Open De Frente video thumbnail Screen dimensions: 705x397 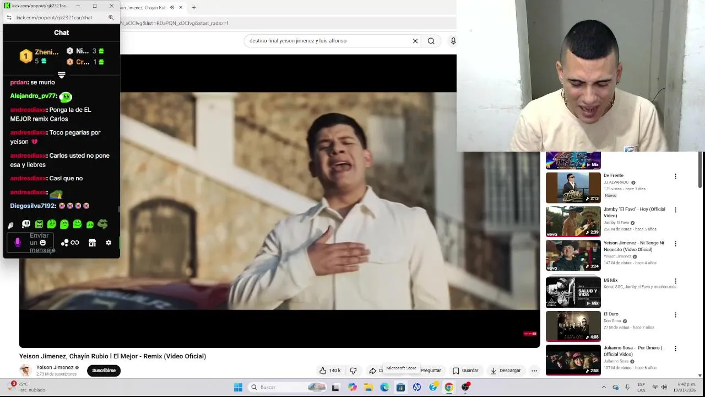pyautogui.click(x=573, y=187)
